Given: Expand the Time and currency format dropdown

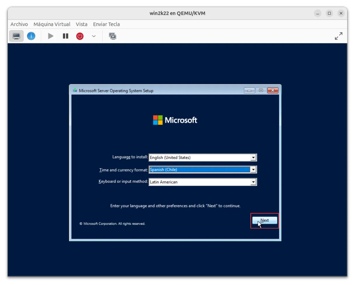Looking at the screenshot, I should (x=253, y=170).
